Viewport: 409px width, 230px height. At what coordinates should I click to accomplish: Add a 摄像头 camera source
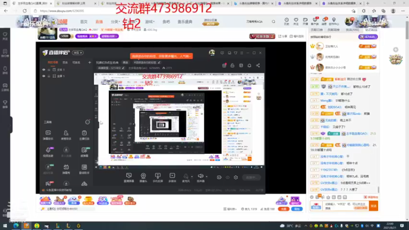point(143,177)
